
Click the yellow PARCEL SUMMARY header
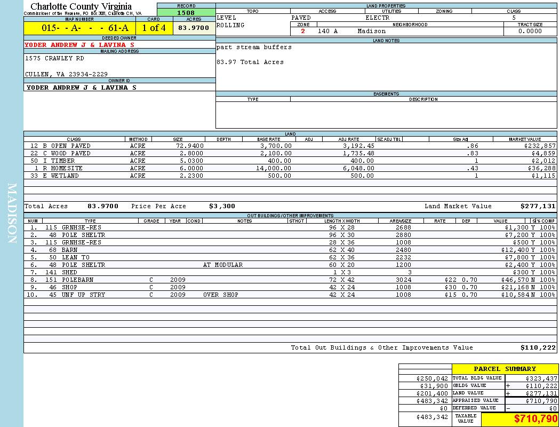click(505, 369)
